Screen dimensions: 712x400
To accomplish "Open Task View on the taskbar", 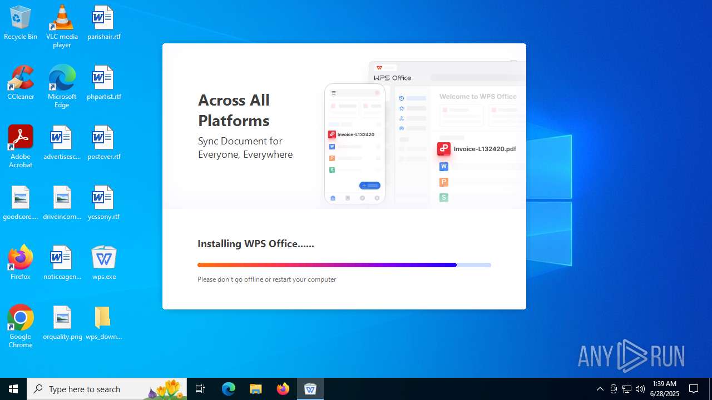I will [x=200, y=389].
